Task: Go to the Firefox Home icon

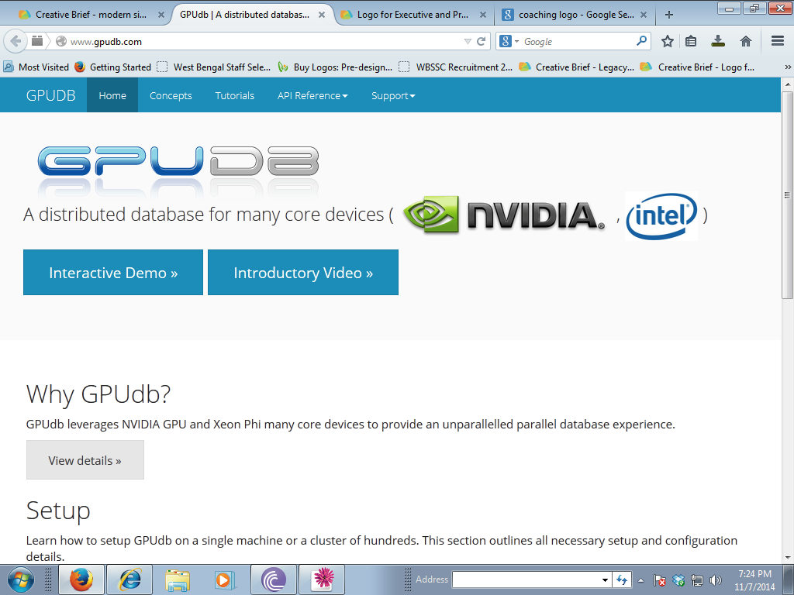Action: [x=745, y=41]
